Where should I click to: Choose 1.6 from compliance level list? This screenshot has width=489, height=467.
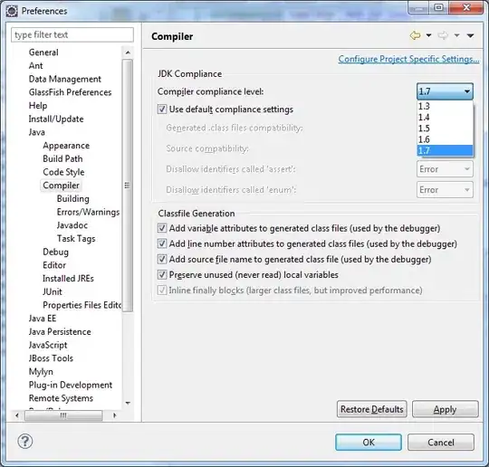[445, 139]
